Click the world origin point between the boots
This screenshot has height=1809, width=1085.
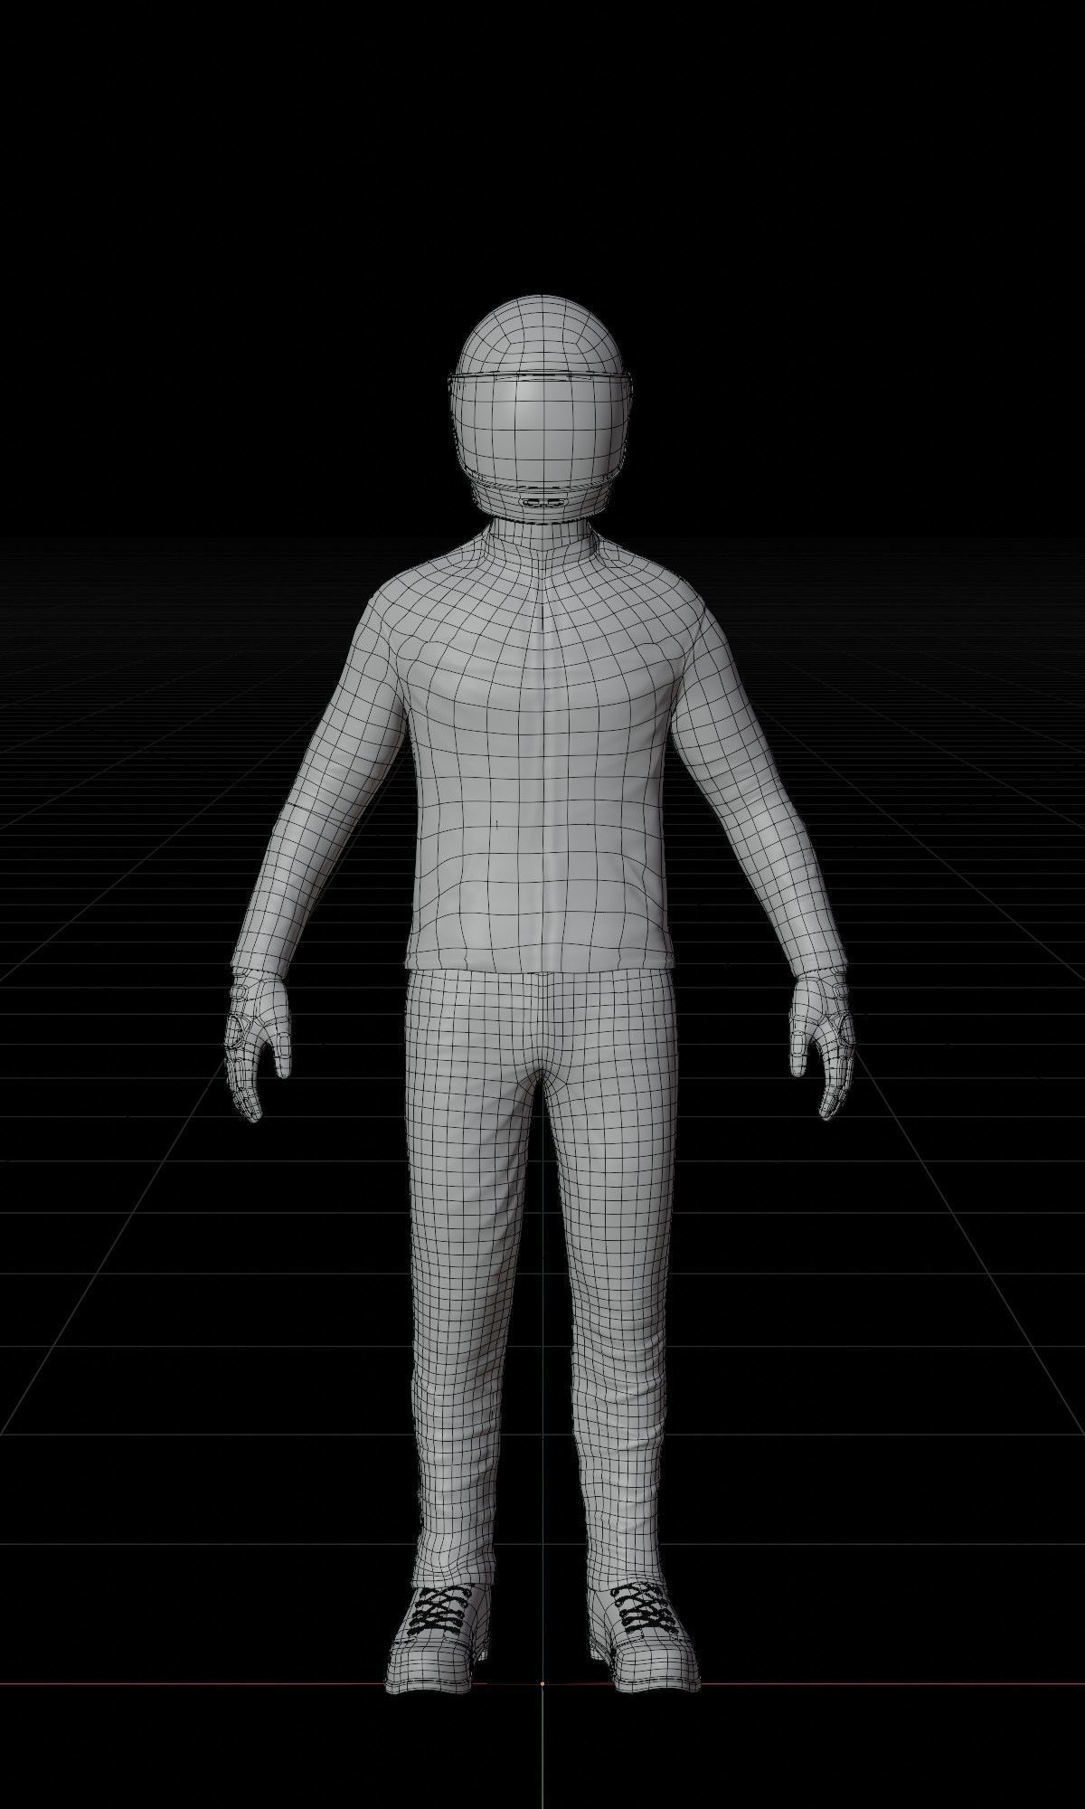[542, 1683]
